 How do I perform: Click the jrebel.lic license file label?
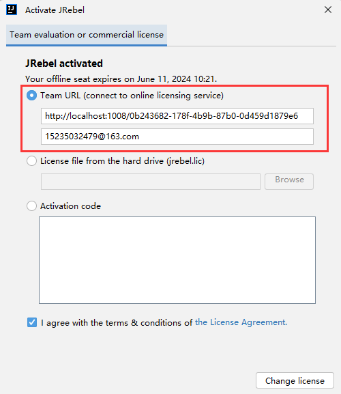(123, 161)
